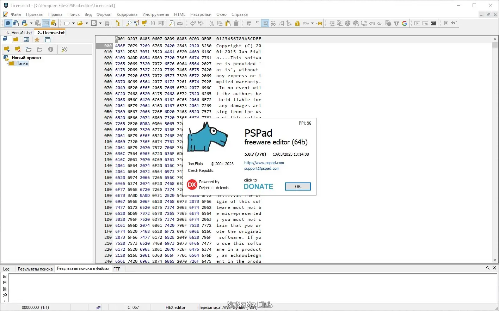Viewport: 499px width, 311px height.
Task: Select the Папка folder in project tree
Action: click(x=22, y=63)
